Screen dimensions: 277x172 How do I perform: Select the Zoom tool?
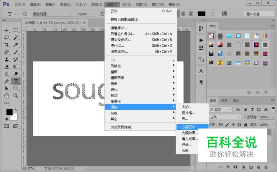[16, 96]
